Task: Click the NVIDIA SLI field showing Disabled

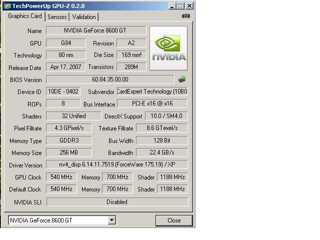Action: [x=117, y=202]
